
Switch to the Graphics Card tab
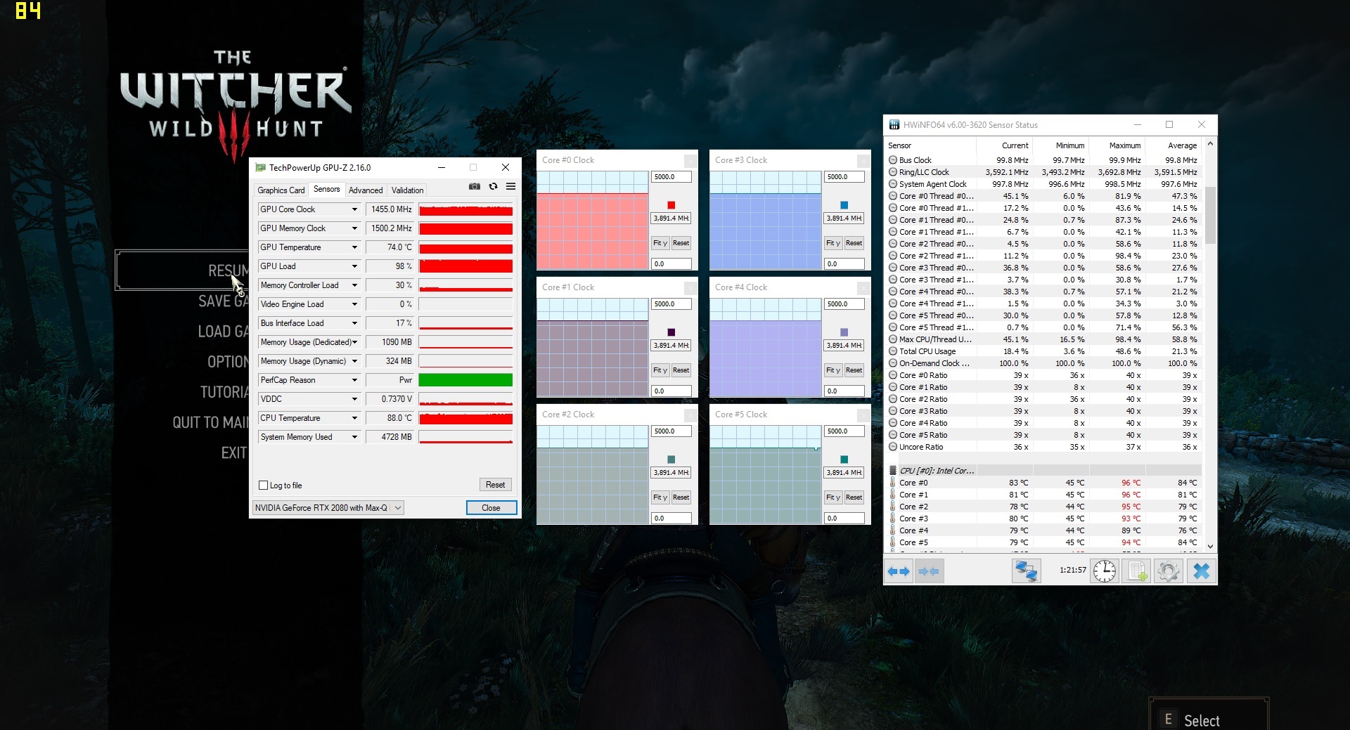281,190
